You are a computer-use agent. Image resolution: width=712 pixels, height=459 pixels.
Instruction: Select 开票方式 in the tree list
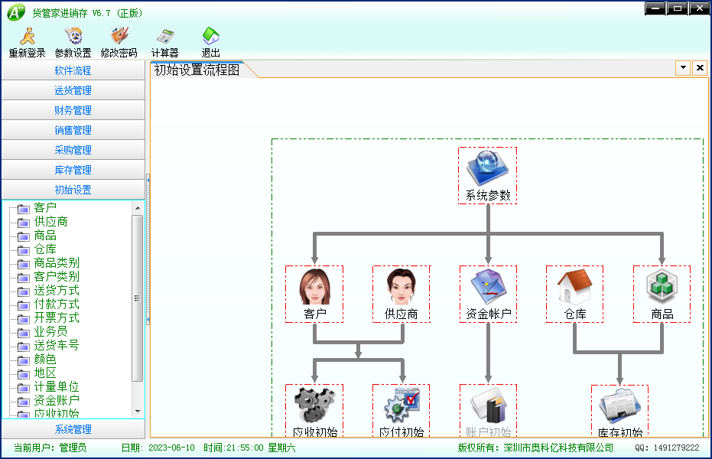pos(57,317)
